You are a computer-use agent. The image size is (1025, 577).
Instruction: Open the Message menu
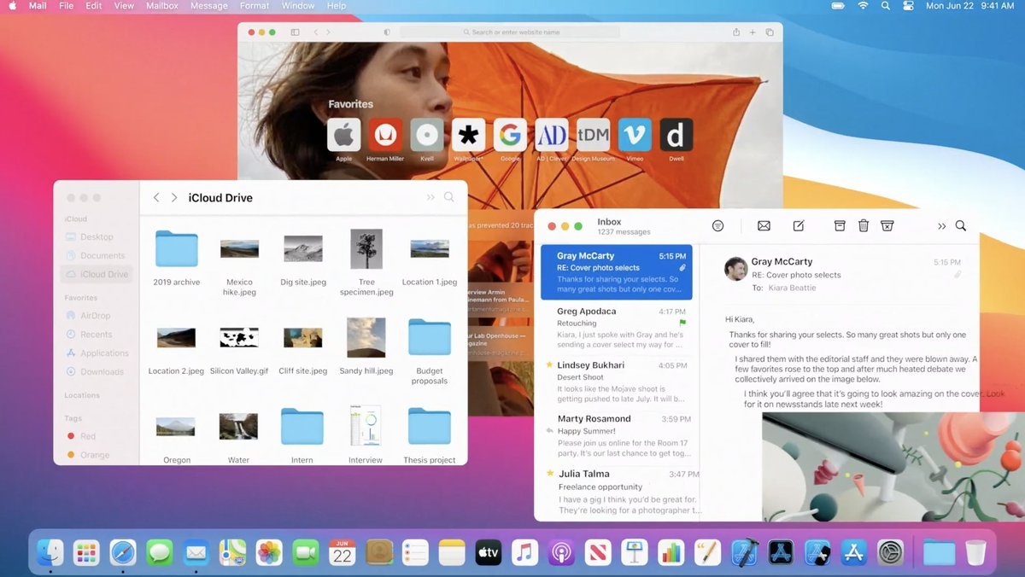coord(209,6)
